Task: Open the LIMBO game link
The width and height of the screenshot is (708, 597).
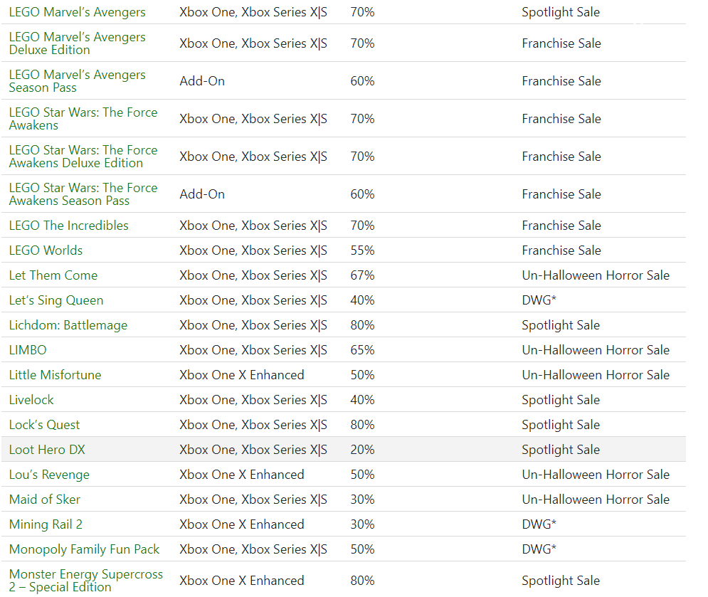Action: coord(28,350)
